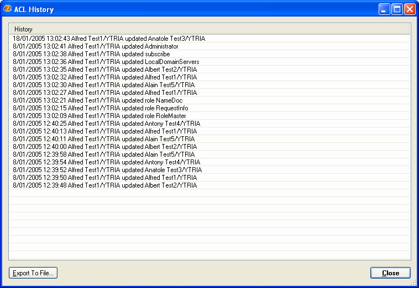Image resolution: width=419 pixels, height=288 pixels.
Task: Select the last entry at 12:39:48
Action: pos(104,185)
